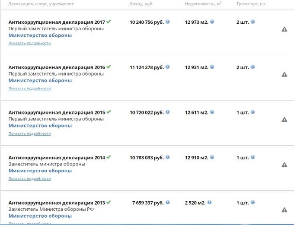Click help icon next to 11 124 278 руб.
The width and height of the screenshot is (294, 225).
(x=168, y=67)
